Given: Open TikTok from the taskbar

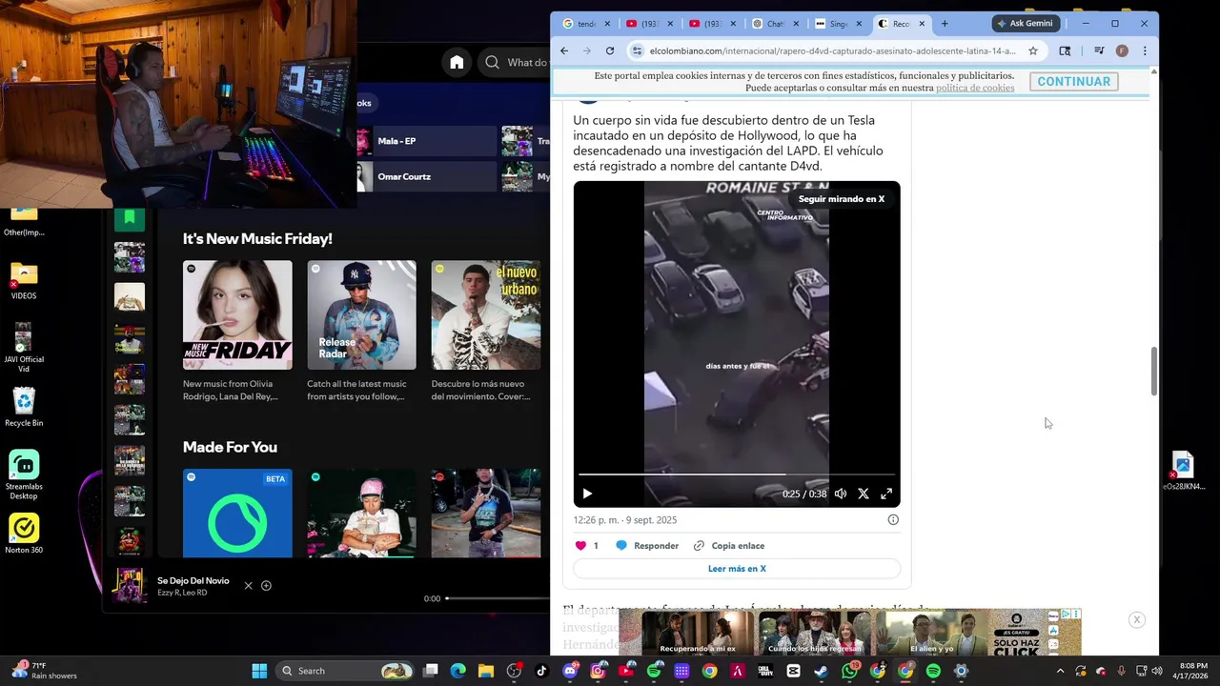Looking at the screenshot, I should [x=542, y=671].
